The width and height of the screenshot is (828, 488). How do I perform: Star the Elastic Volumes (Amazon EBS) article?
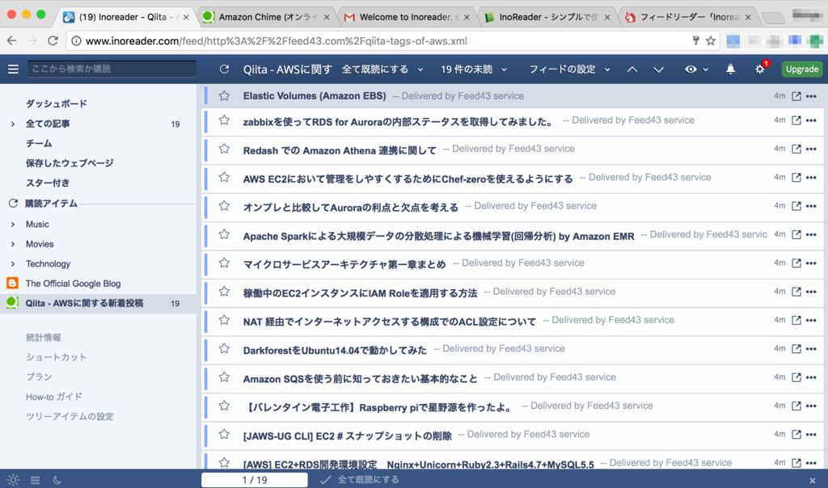tap(225, 95)
